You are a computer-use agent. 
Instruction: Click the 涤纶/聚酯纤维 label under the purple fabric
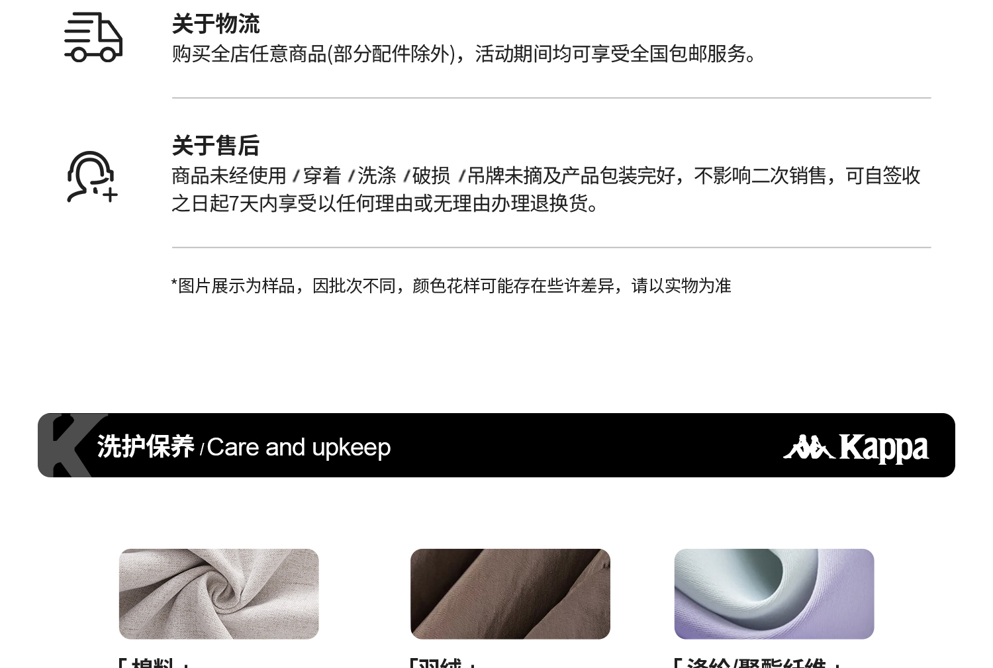coord(757,662)
